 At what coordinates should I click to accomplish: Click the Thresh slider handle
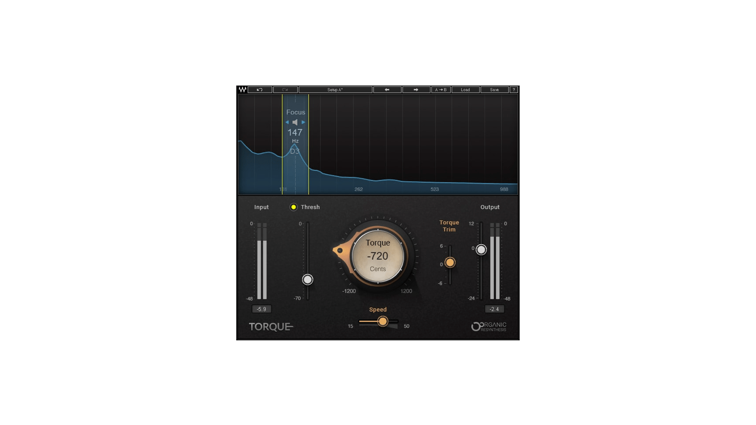click(x=308, y=280)
